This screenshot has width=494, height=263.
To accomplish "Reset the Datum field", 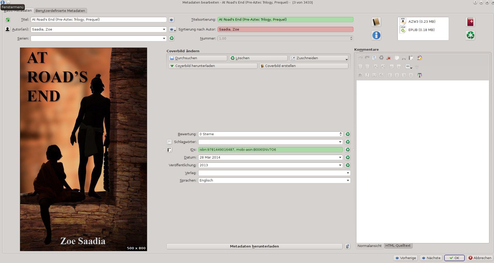I will pyautogui.click(x=348, y=157).
